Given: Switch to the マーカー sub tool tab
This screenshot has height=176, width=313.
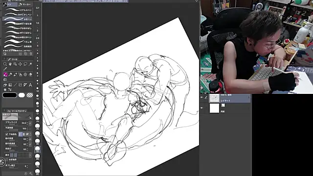Looking at the screenshot, I should [25, 4].
